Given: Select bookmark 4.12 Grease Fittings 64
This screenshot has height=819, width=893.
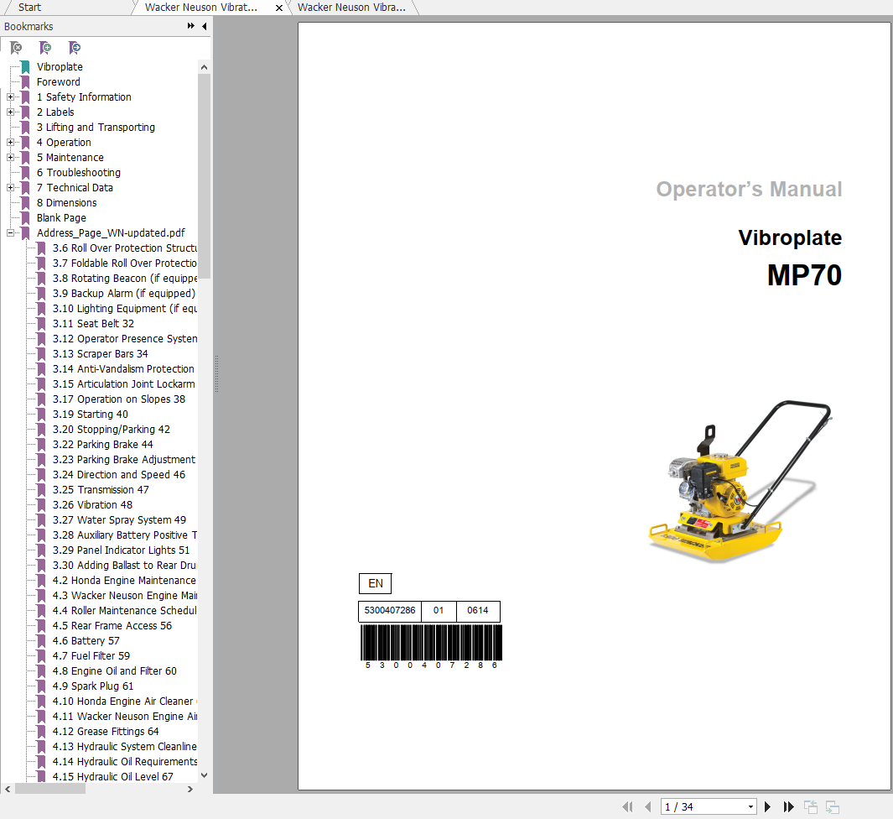Looking at the screenshot, I should tap(106, 731).
